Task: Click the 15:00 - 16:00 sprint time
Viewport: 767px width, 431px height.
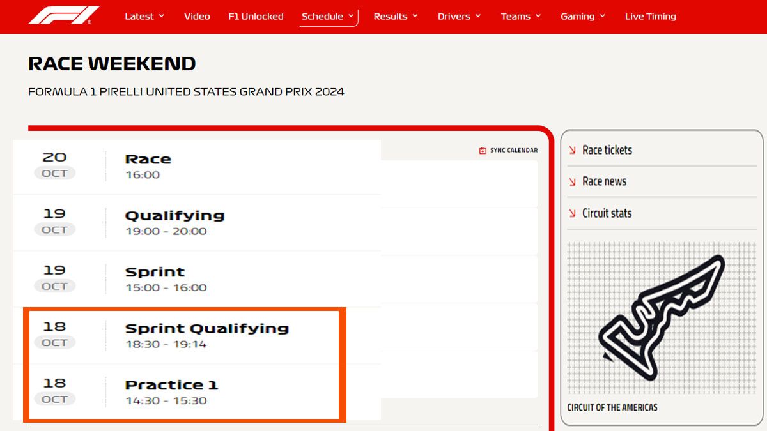Action: [x=166, y=288]
